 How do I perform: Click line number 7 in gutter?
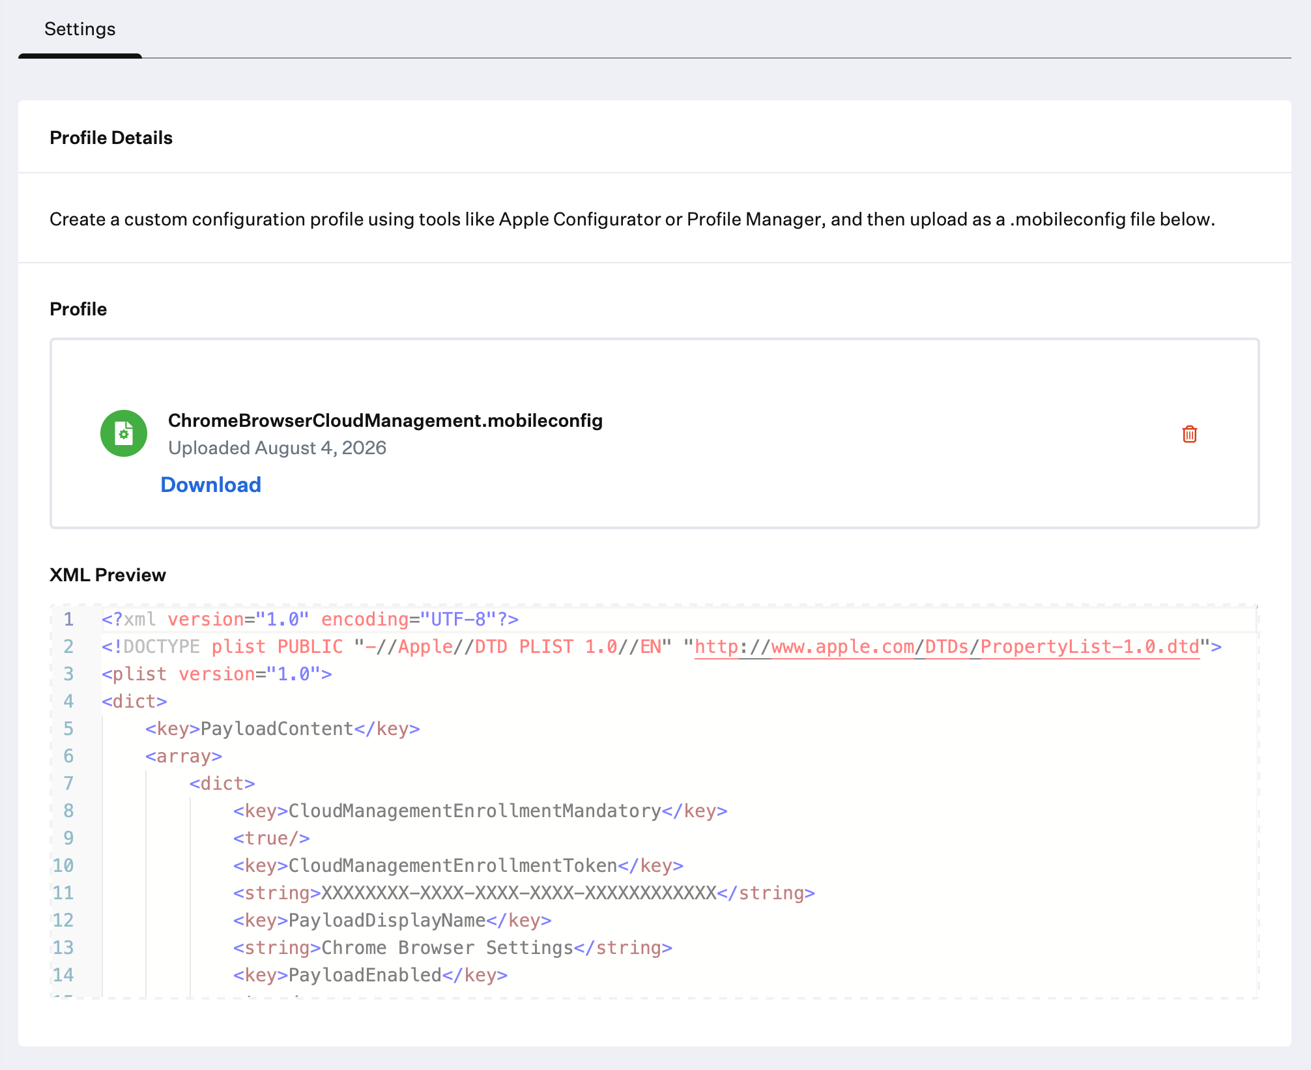click(x=68, y=784)
